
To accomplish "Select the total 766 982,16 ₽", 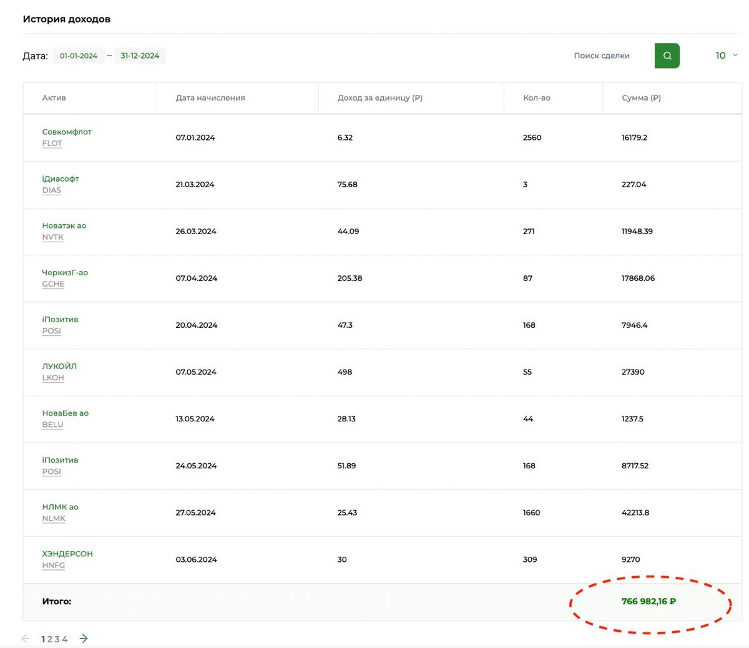I will tap(649, 602).
